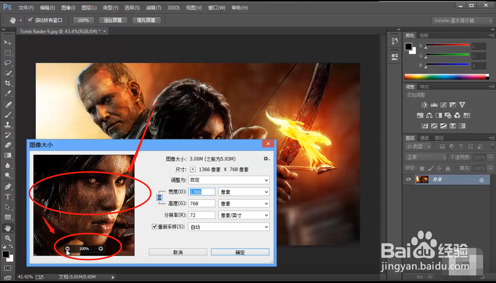Click the 取消 button
The image size is (496, 283).
(178, 252)
